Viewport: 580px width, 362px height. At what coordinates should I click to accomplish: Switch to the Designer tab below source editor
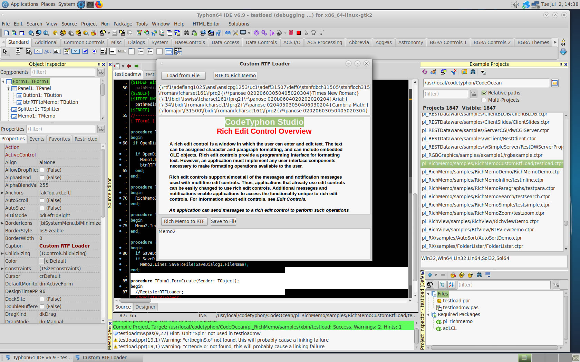[x=145, y=307]
